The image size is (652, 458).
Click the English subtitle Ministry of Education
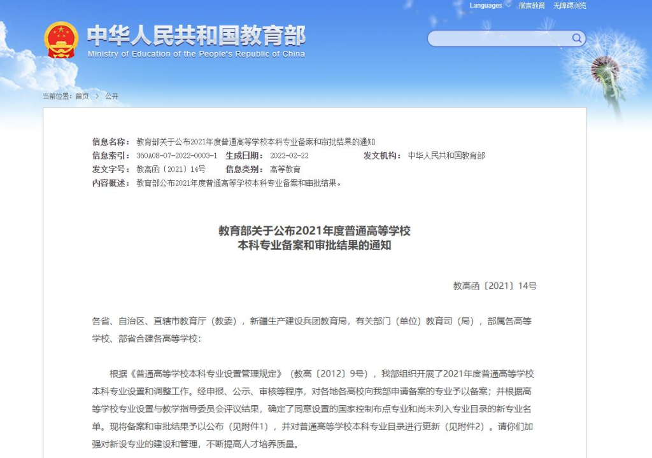click(196, 54)
